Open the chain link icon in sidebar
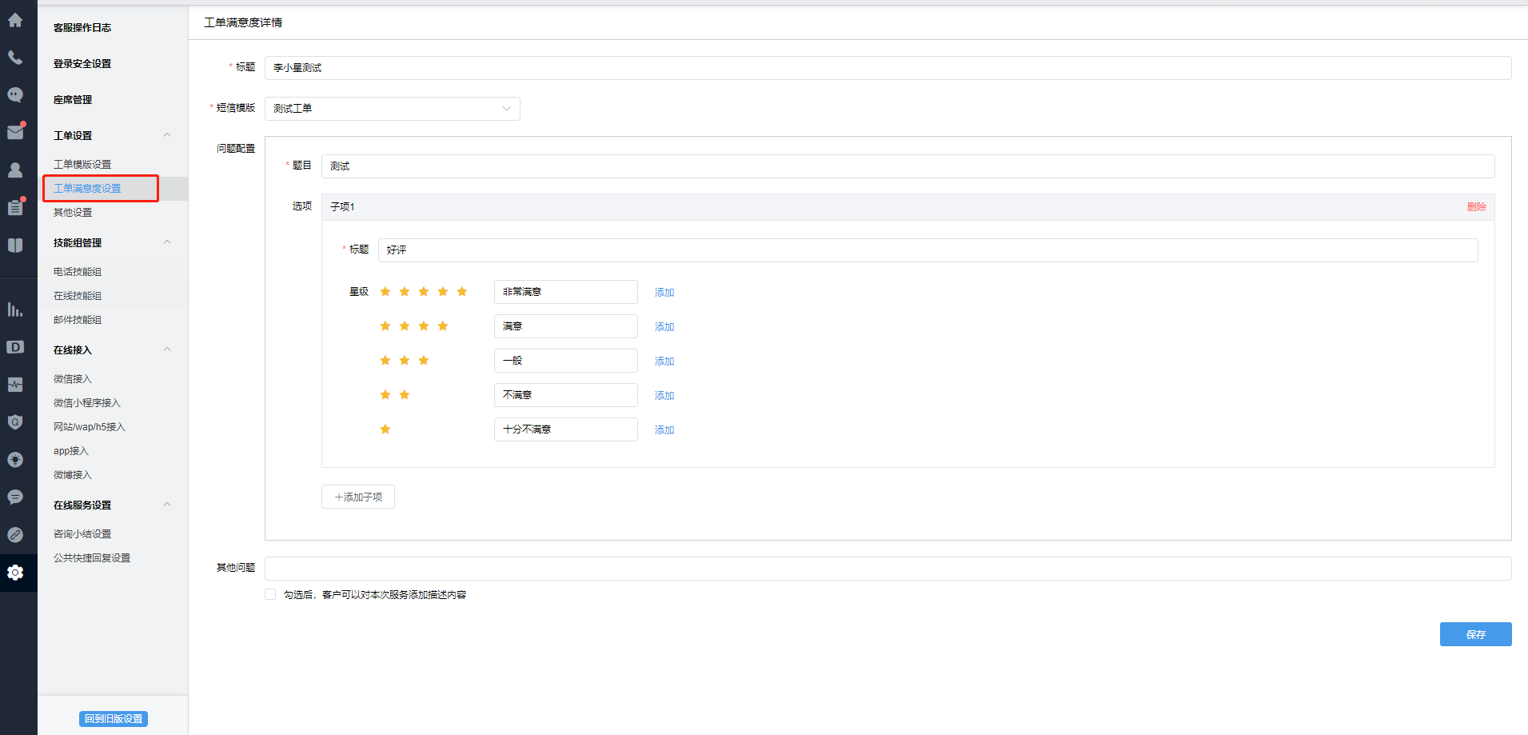1528x735 pixels. pyautogui.click(x=15, y=535)
